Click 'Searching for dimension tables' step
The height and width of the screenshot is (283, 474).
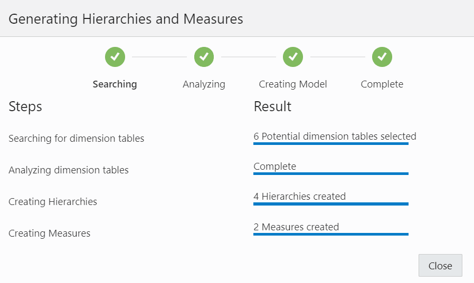coord(77,139)
